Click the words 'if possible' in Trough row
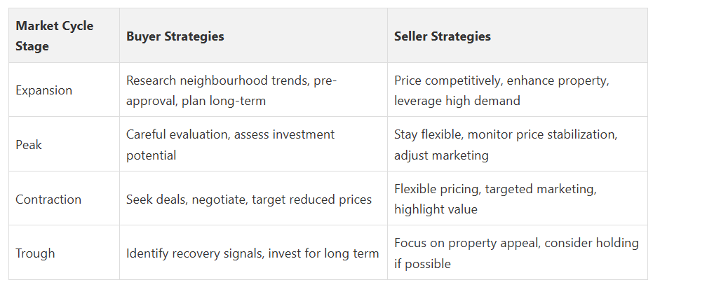Viewport: 714px width, 287px height. 422,263
